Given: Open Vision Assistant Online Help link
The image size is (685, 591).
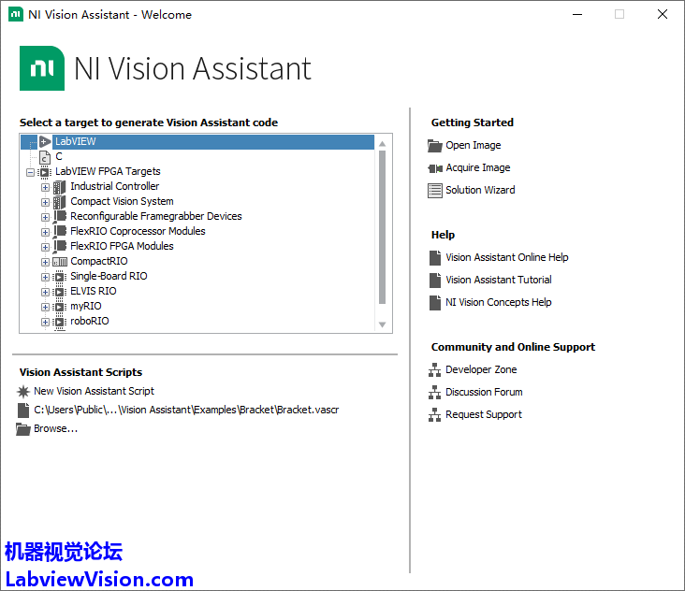Looking at the screenshot, I should (x=506, y=257).
